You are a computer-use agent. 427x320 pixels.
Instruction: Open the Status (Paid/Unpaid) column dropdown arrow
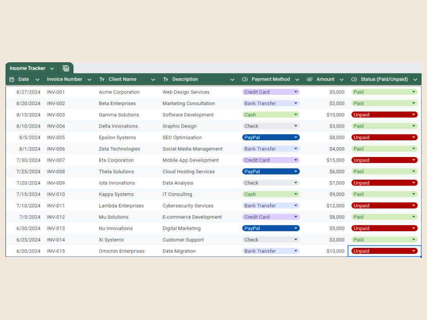pos(415,79)
